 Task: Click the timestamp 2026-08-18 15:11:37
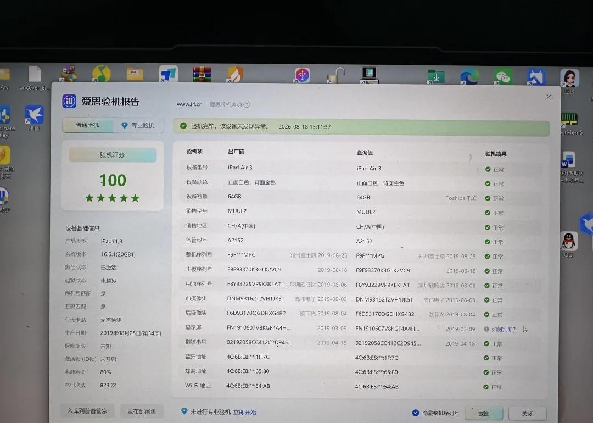pos(304,127)
